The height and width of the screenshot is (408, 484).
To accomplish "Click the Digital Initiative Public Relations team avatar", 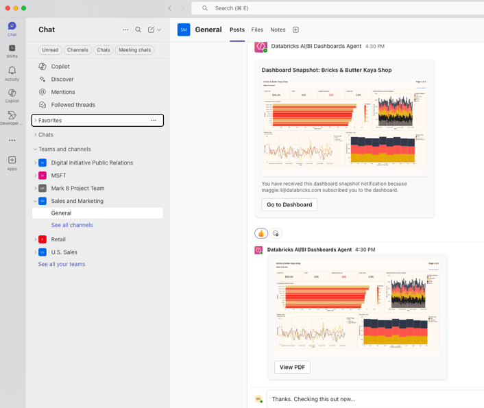I will (x=43, y=163).
